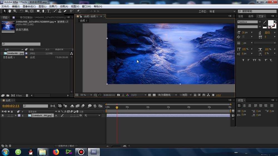Open the 效果(T) menu
Image resolution: width=278 pixels, height=156 pixels.
tap(53, 6)
